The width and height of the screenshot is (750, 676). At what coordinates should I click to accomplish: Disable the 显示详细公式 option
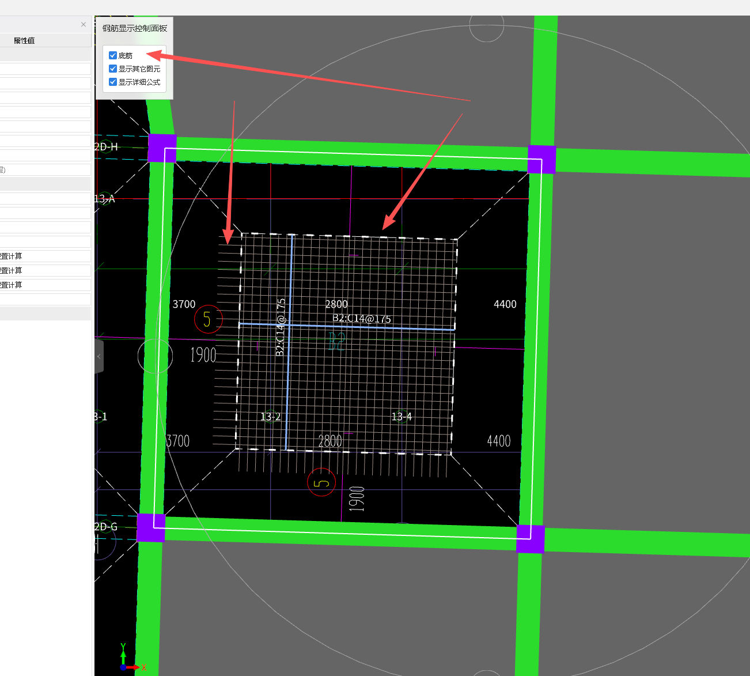click(x=113, y=82)
